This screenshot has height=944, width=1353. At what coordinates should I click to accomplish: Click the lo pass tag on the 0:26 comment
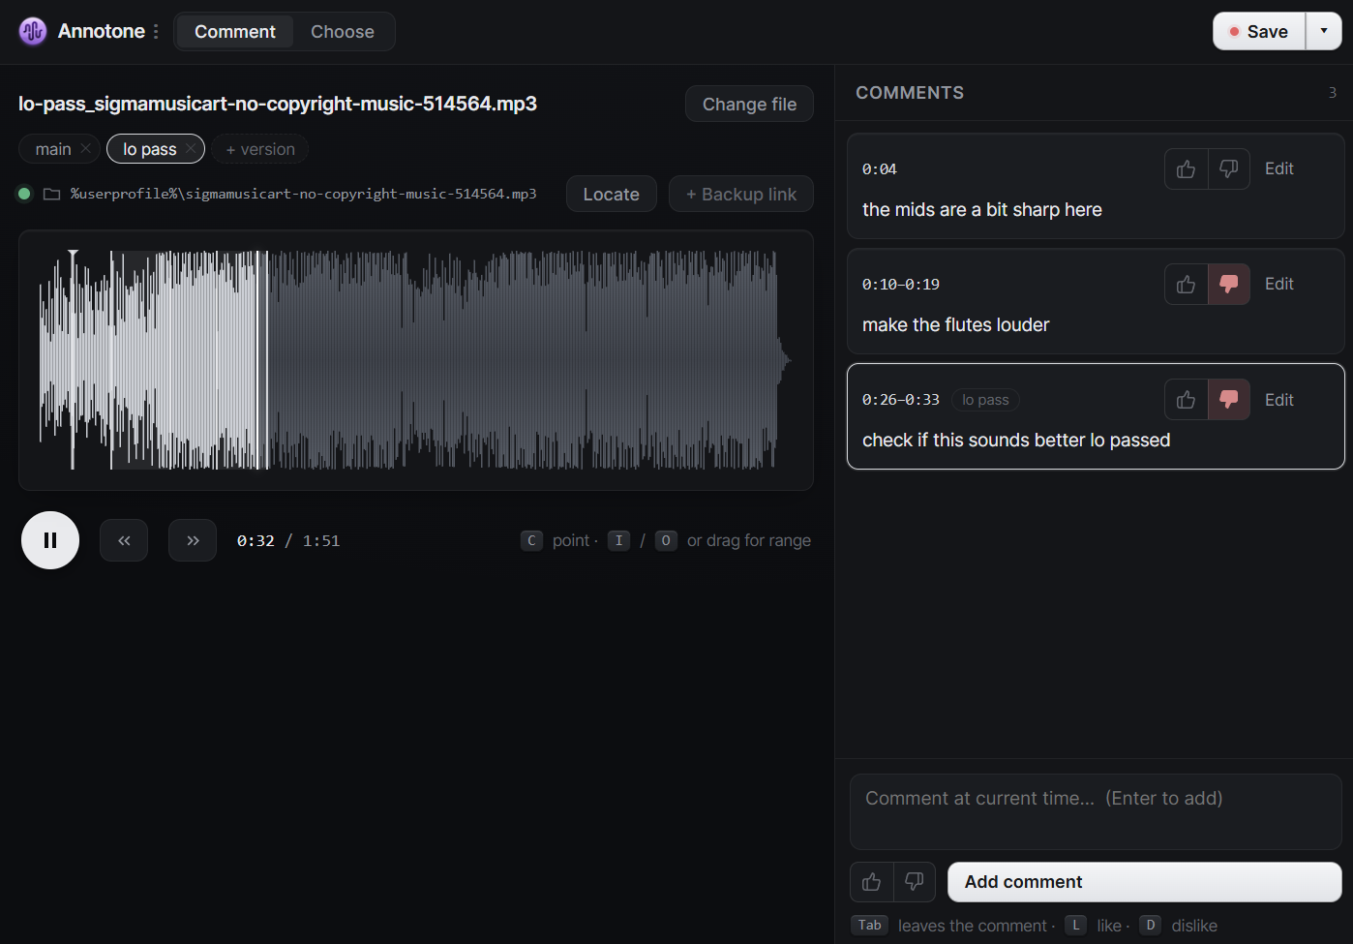click(x=985, y=400)
